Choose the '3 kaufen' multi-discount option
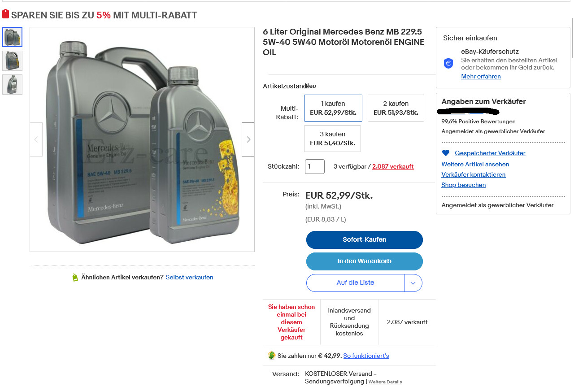Image resolution: width=574 pixels, height=387 pixels. pos(332,139)
